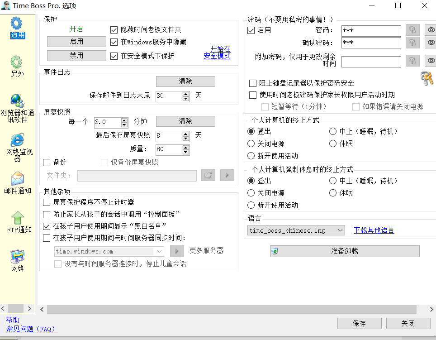
Task: Enable the 备份 checkbox
Action: coord(47,162)
